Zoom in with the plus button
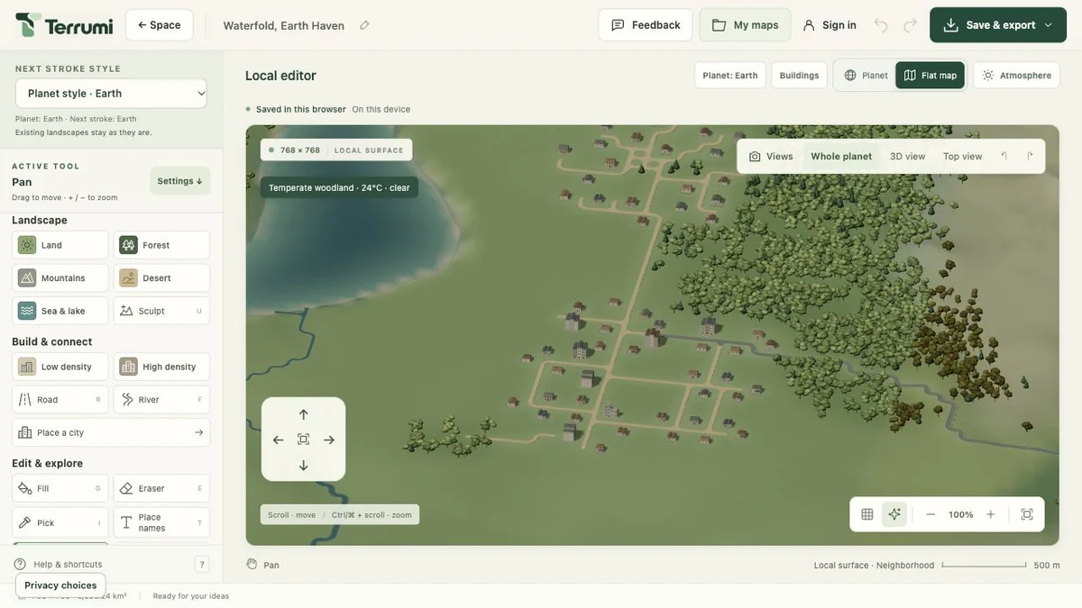The image size is (1082, 608). pos(991,514)
